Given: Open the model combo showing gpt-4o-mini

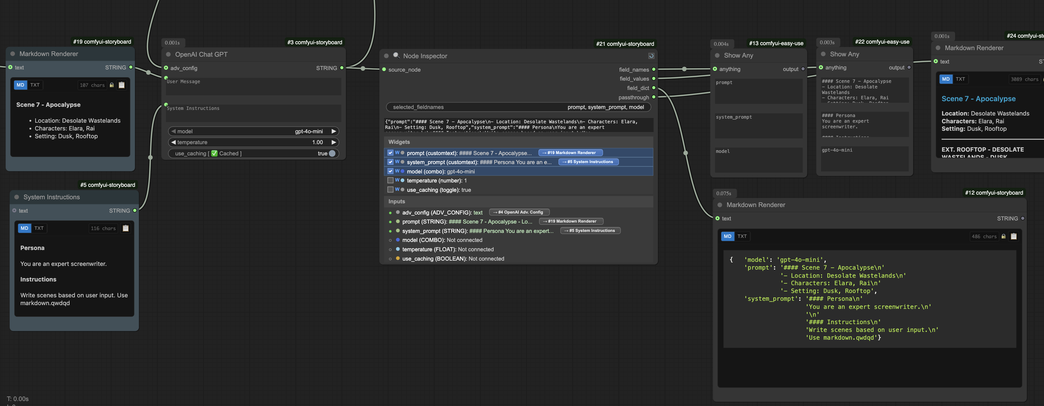Looking at the screenshot, I should coord(254,131).
